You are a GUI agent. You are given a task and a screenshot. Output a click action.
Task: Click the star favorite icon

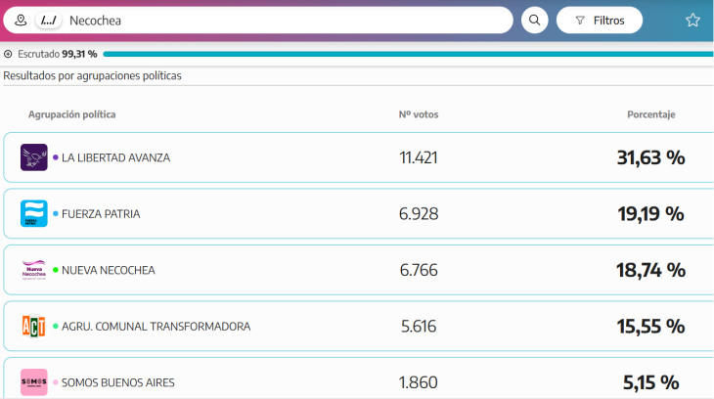point(692,20)
